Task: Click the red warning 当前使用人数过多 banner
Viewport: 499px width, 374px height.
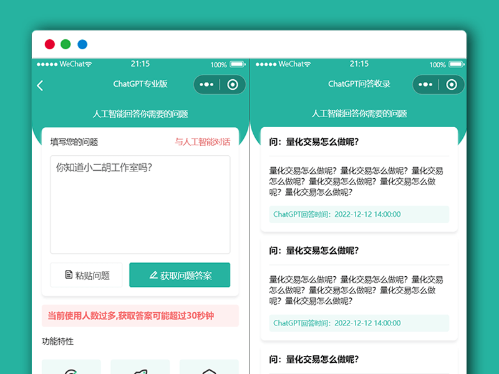Action: [140, 316]
